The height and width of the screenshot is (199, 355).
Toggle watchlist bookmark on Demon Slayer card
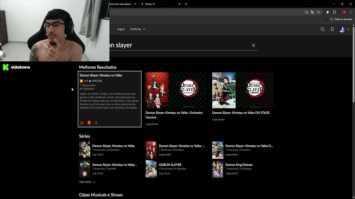(x=89, y=123)
